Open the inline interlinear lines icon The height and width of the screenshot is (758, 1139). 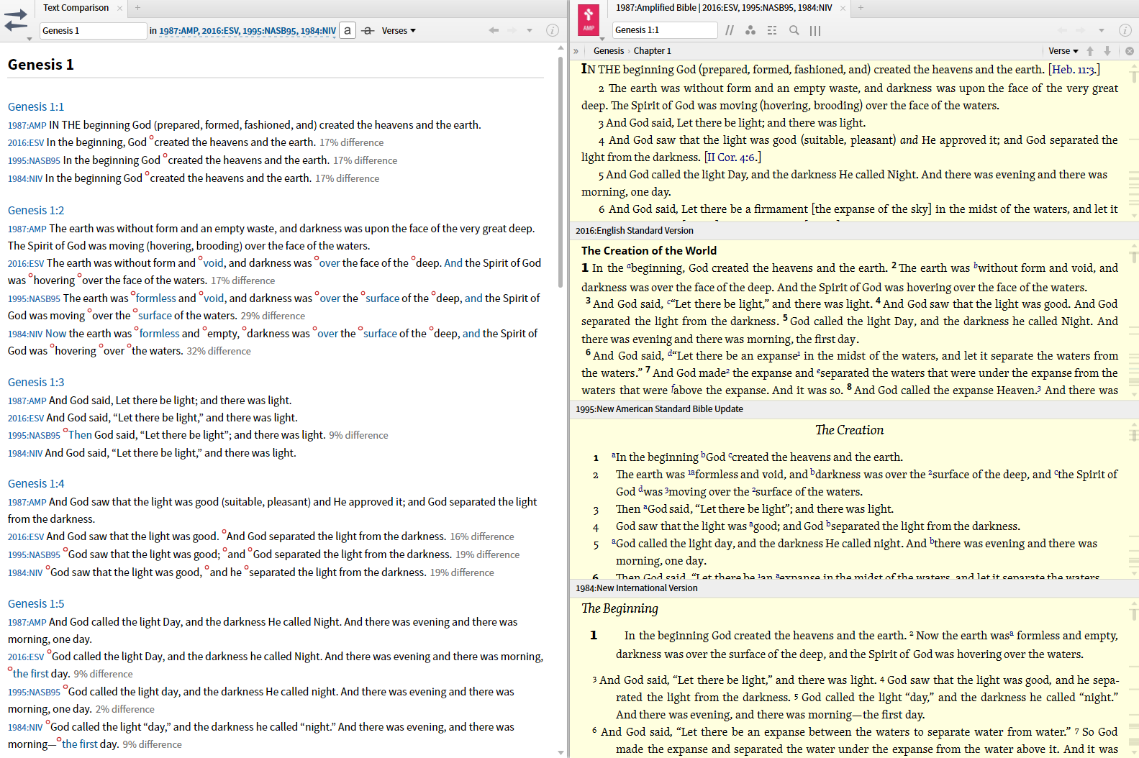click(772, 30)
